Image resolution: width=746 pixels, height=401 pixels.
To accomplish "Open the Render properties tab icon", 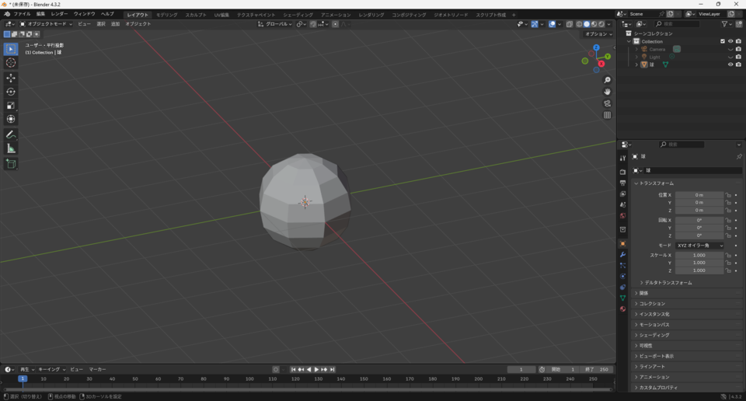I will point(622,172).
